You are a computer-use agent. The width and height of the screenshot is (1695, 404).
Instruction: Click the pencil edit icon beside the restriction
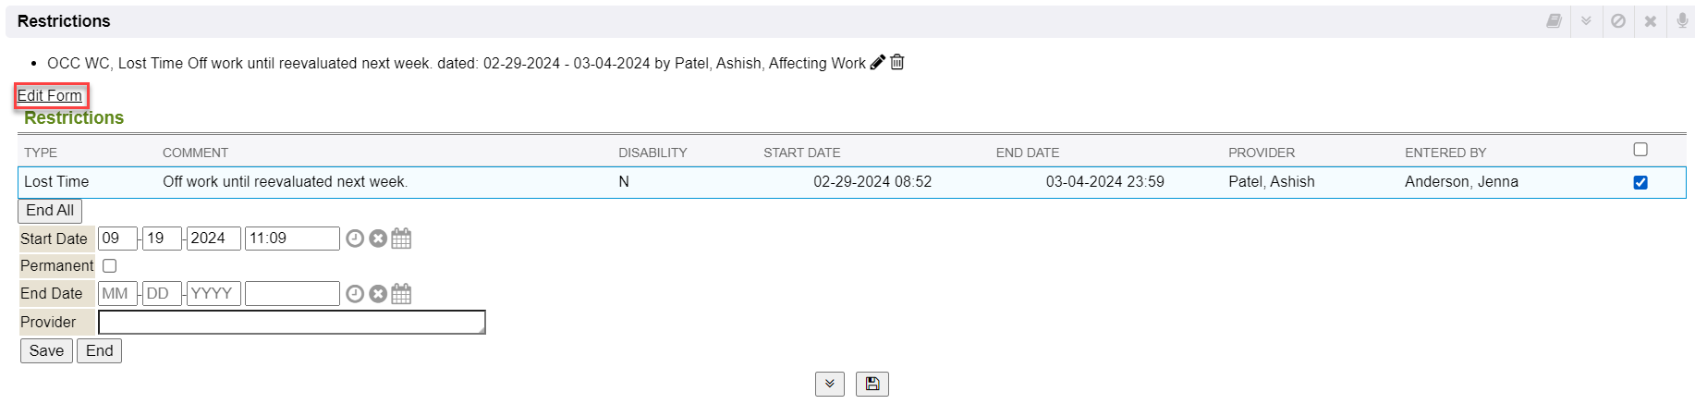click(878, 62)
